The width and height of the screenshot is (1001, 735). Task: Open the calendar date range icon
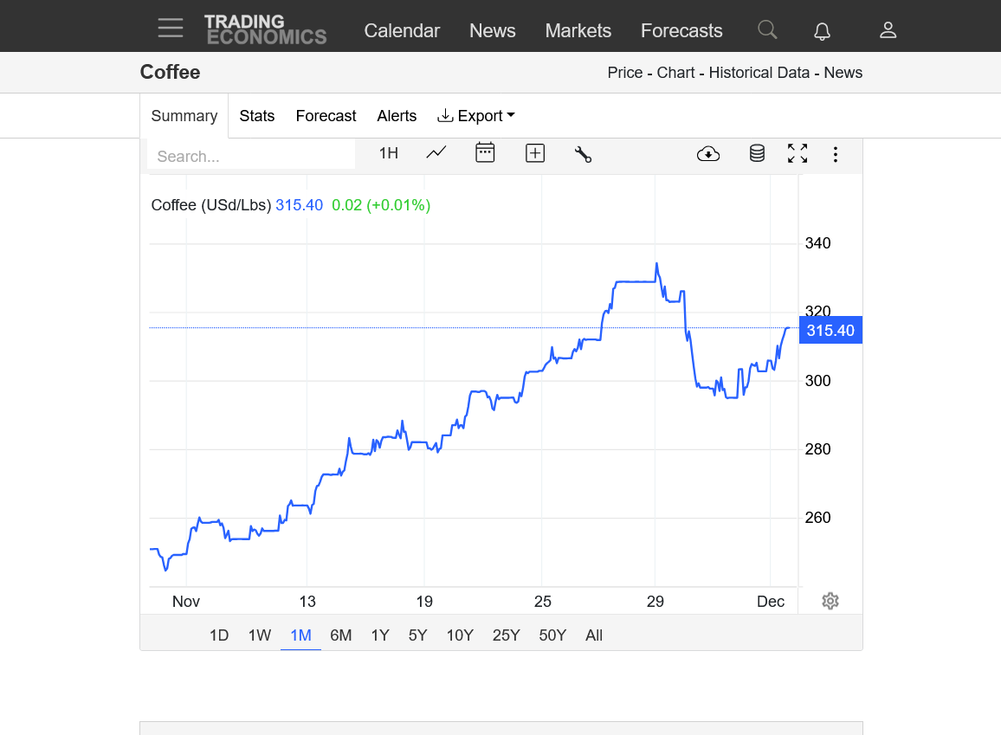coord(485,153)
